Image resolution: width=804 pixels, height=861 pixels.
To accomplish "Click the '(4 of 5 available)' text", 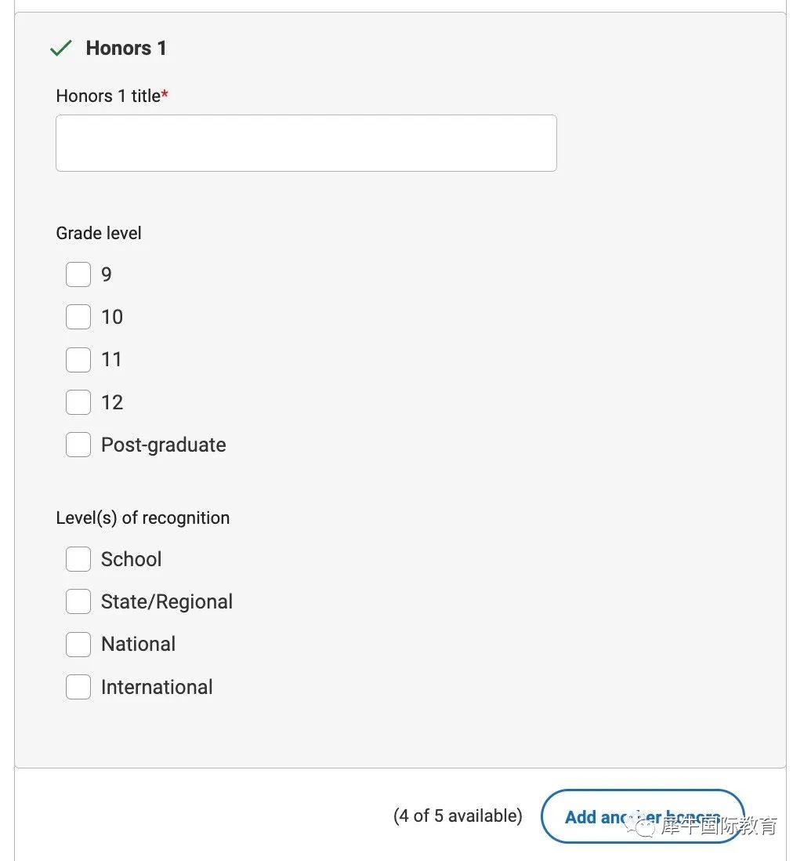I will (x=458, y=816).
